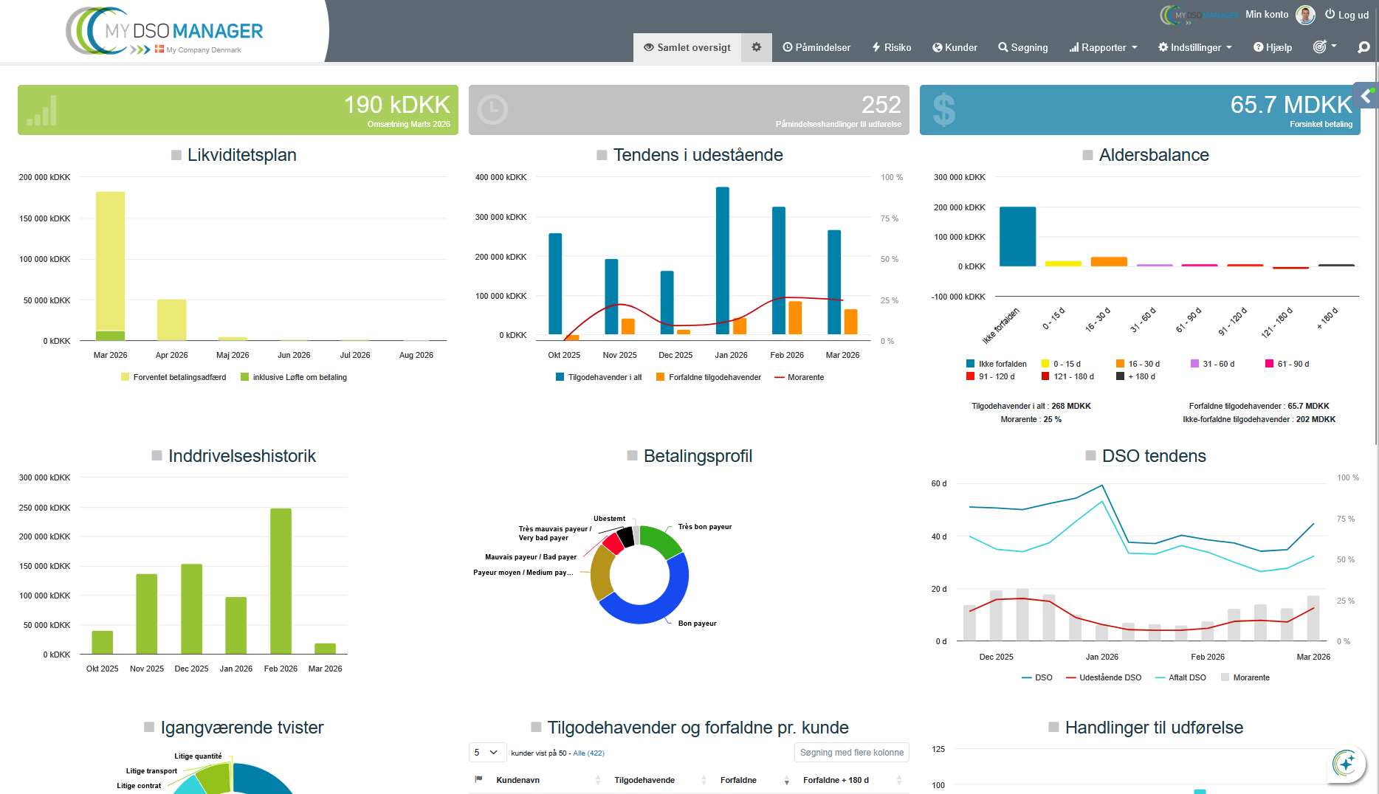
Task: Click the Søgning med flere kolonne field
Action: (x=851, y=753)
